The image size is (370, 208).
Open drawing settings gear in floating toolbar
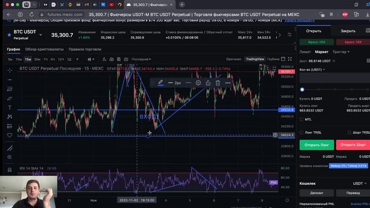coord(198,83)
